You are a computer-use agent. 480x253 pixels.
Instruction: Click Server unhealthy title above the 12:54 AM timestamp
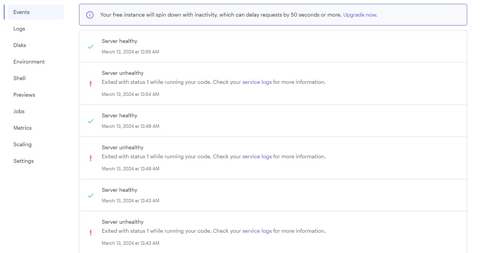point(123,73)
